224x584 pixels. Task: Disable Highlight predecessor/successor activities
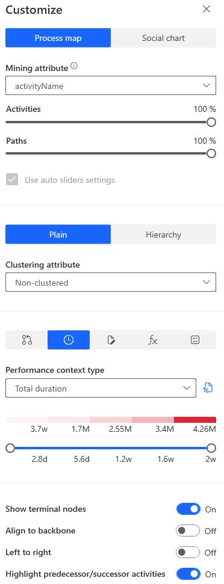coord(188,574)
